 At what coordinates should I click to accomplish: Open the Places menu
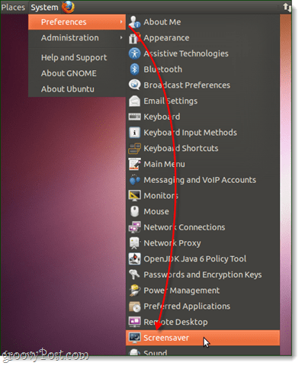[13, 8]
